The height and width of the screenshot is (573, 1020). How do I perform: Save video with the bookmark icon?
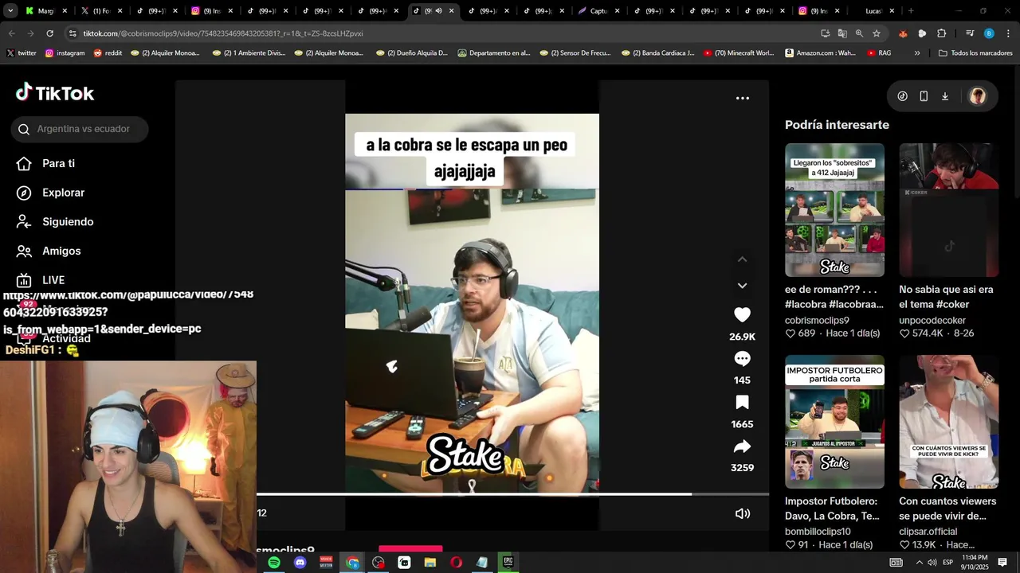[742, 403]
